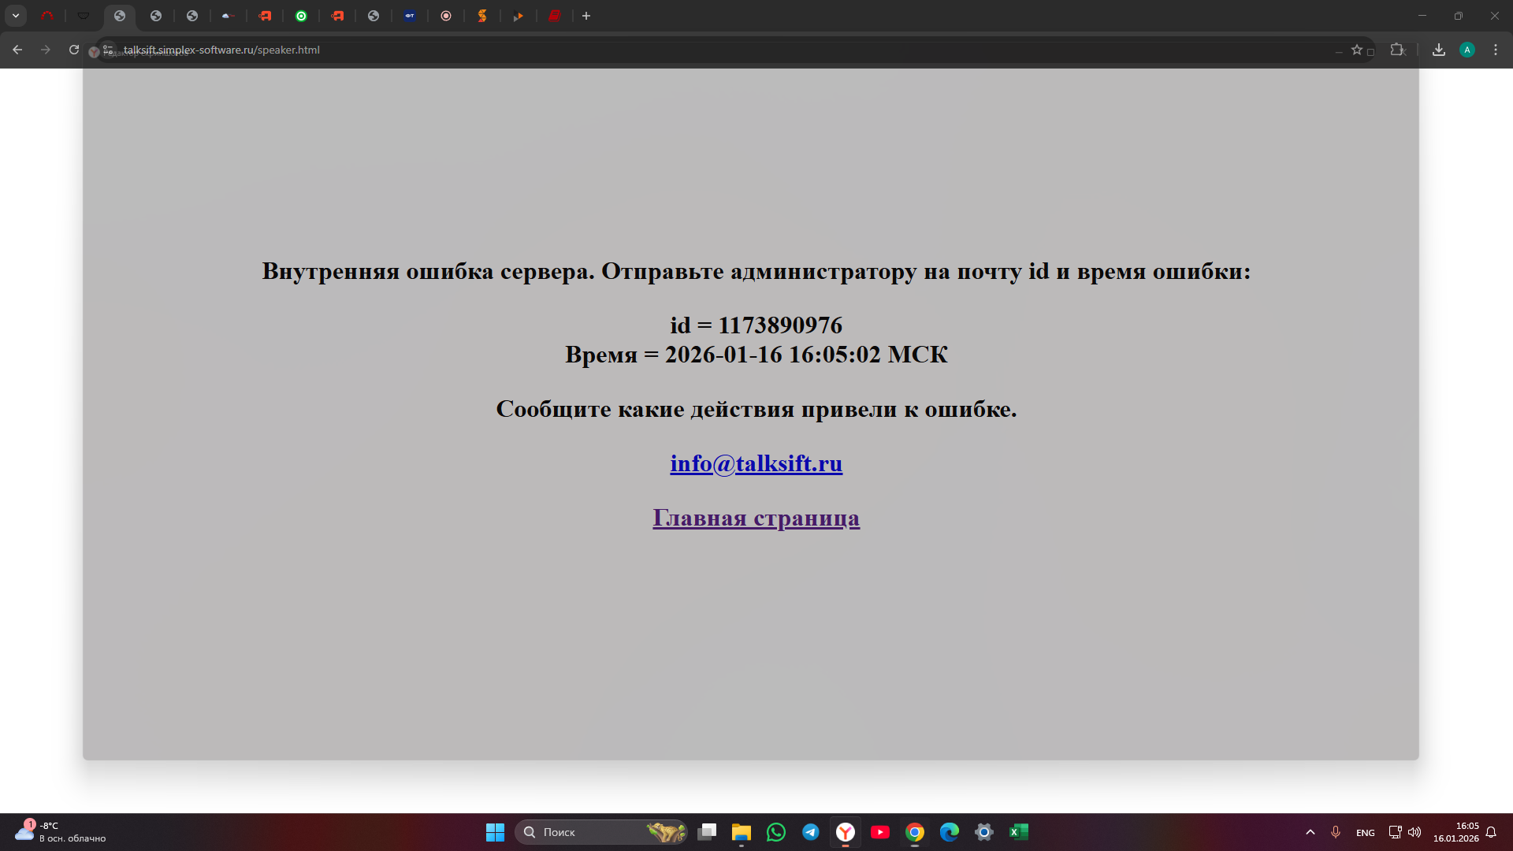Expand the hidden system tray icons chevron
Screen dimensions: 1513x851
coord(1310,832)
